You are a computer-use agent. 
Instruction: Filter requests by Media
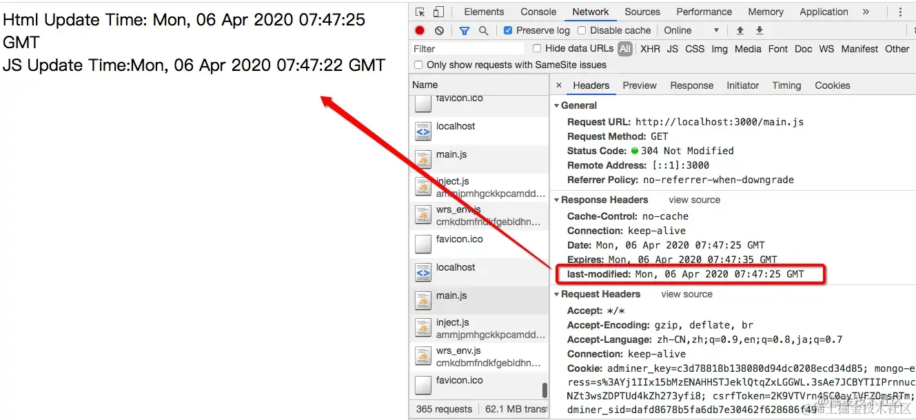coord(748,49)
